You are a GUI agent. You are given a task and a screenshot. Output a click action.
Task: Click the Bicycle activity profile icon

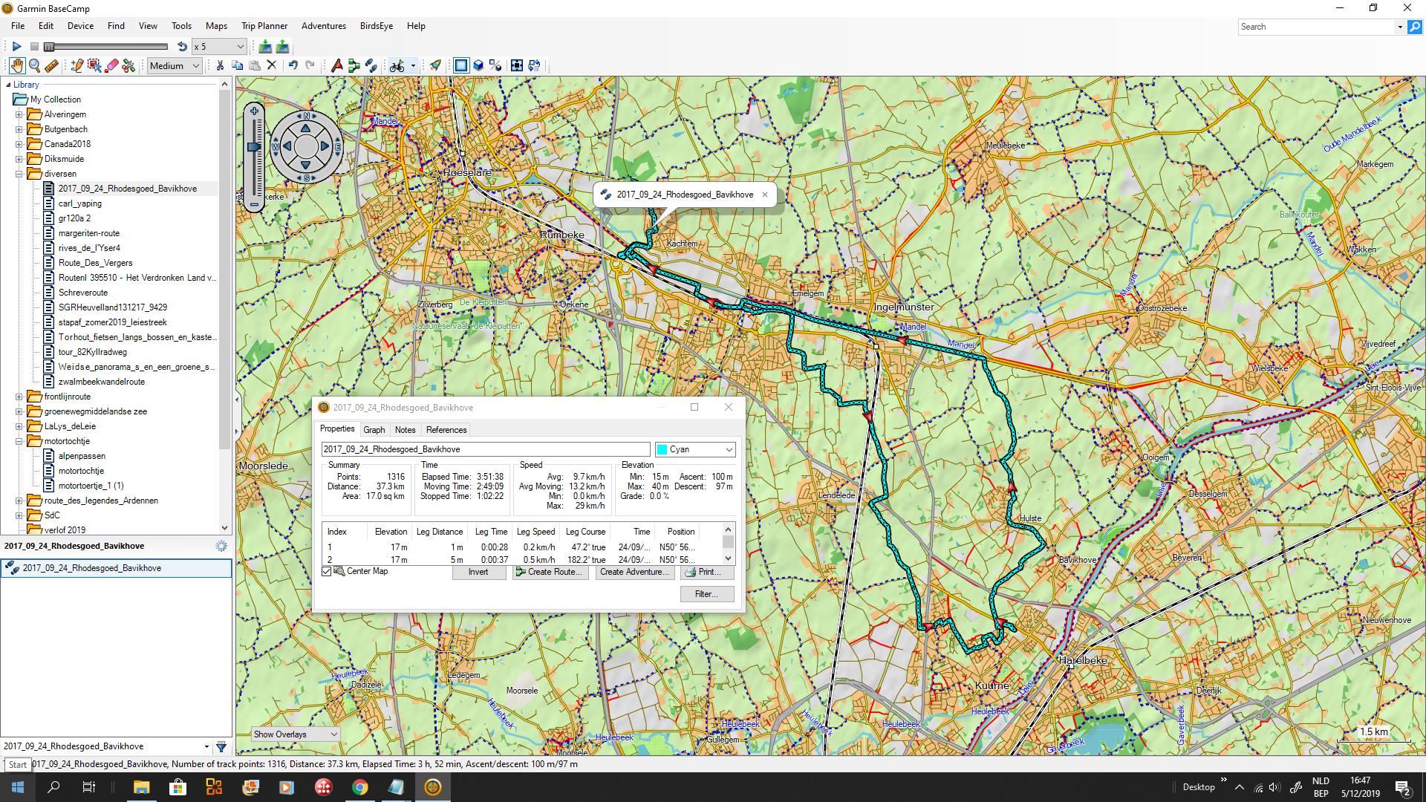coord(397,66)
